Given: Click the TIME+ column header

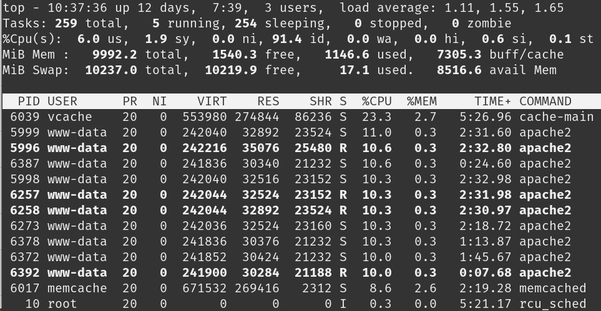Looking at the screenshot, I should [492, 101].
